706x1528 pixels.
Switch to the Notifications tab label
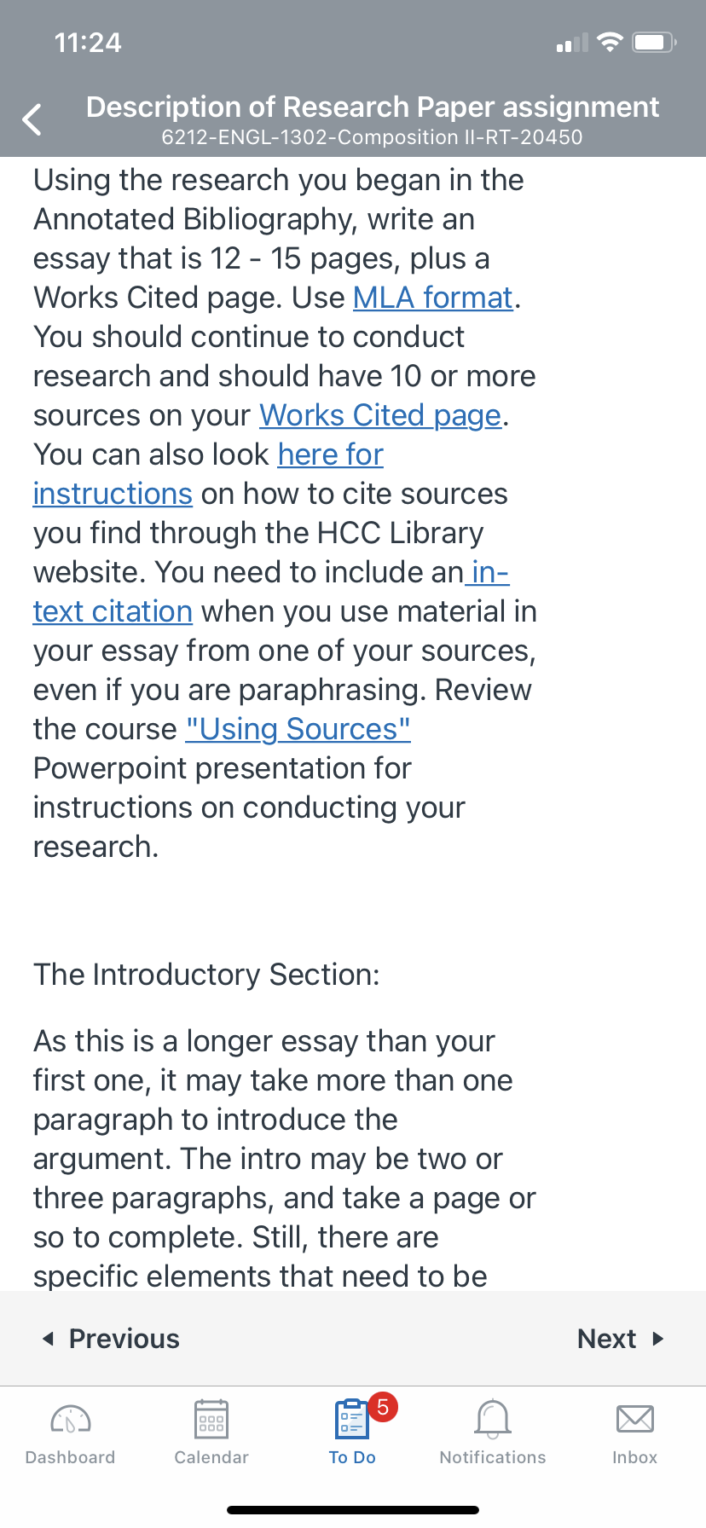[x=493, y=1457]
